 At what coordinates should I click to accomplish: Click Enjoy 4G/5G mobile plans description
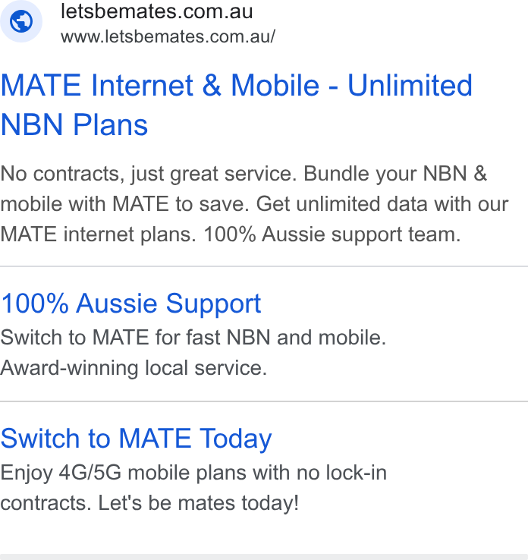193,473
